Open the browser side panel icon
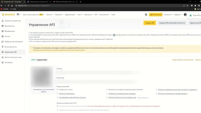The image size is (201, 113). click(x=199, y=6)
